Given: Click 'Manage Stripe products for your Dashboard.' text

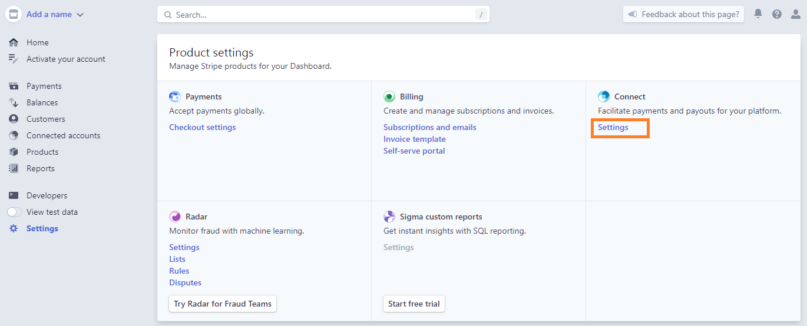Looking at the screenshot, I should (x=250, y=66).
